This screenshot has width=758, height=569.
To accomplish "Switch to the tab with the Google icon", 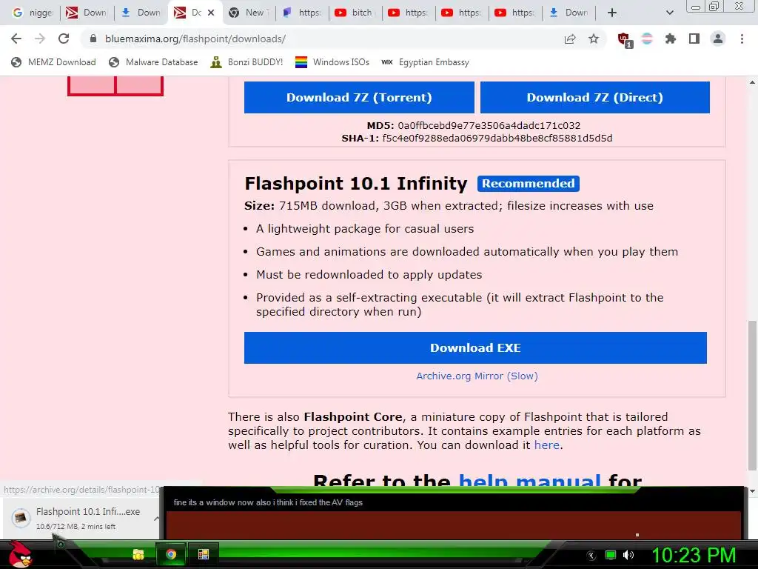I will 32,13.
